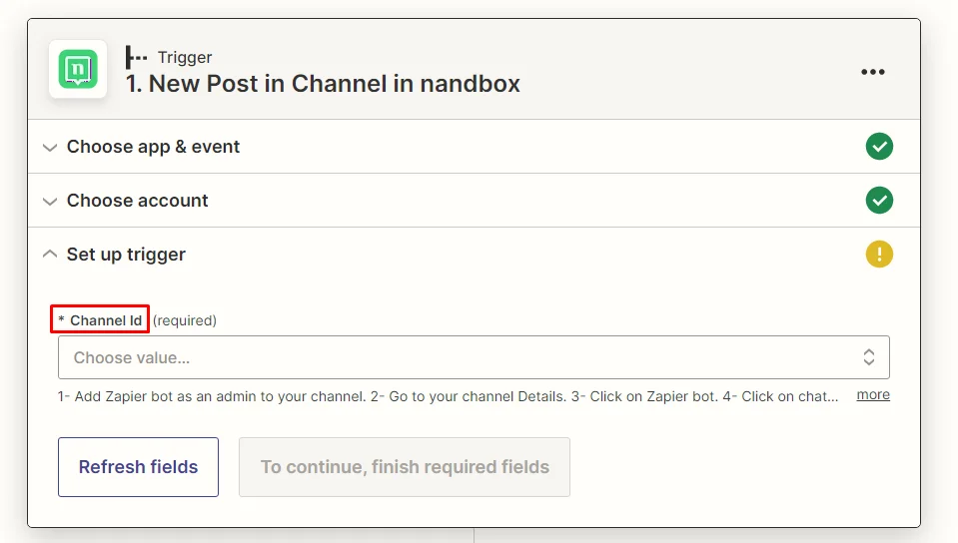
Task: Open the three-dot options menu
Action: point(872,72)
